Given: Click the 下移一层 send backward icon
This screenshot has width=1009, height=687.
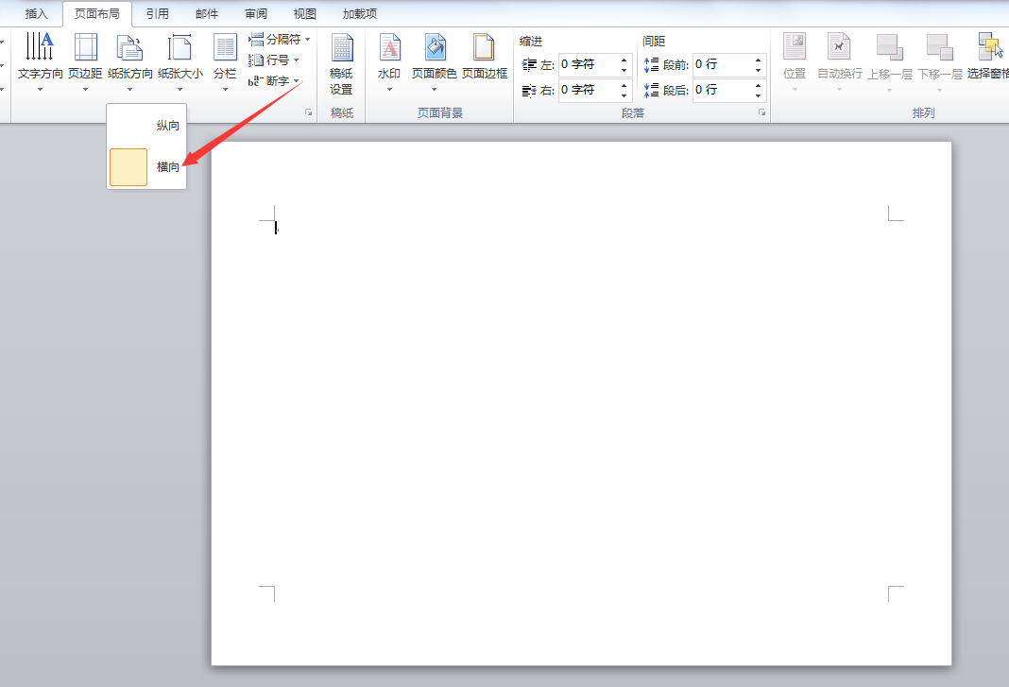Looking at the screenshot, I should click(x=939, y=47).
